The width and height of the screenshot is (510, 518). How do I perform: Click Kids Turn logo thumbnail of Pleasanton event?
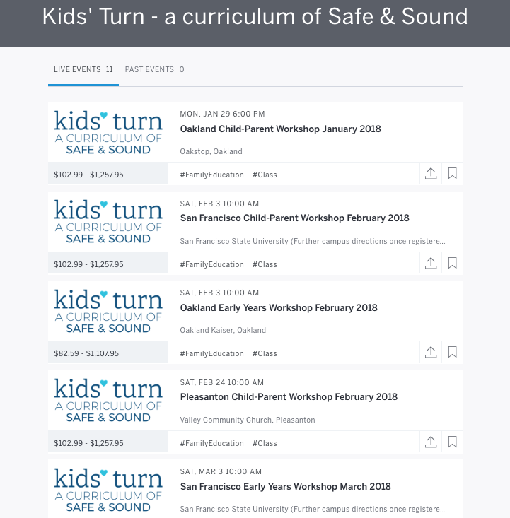tap(108, 400)
